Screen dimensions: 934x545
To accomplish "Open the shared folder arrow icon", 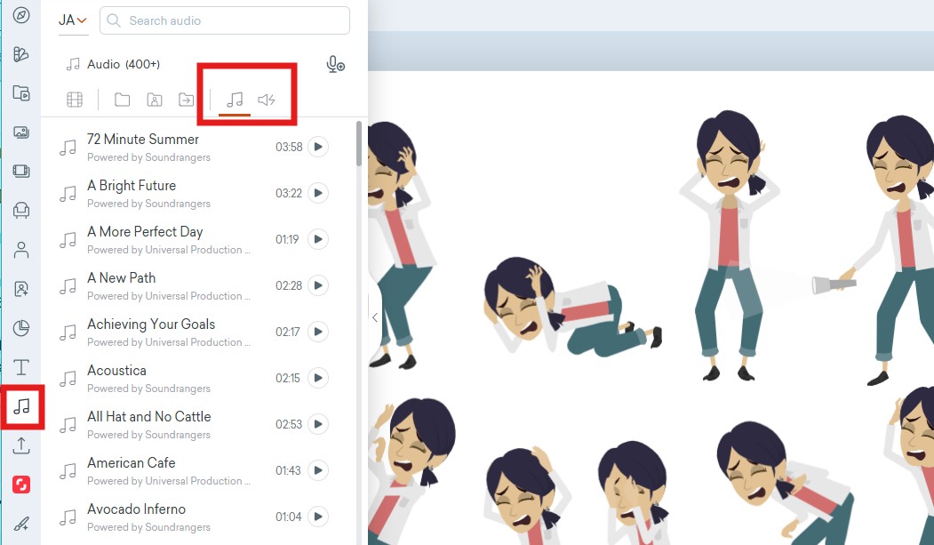I will 187,100.
